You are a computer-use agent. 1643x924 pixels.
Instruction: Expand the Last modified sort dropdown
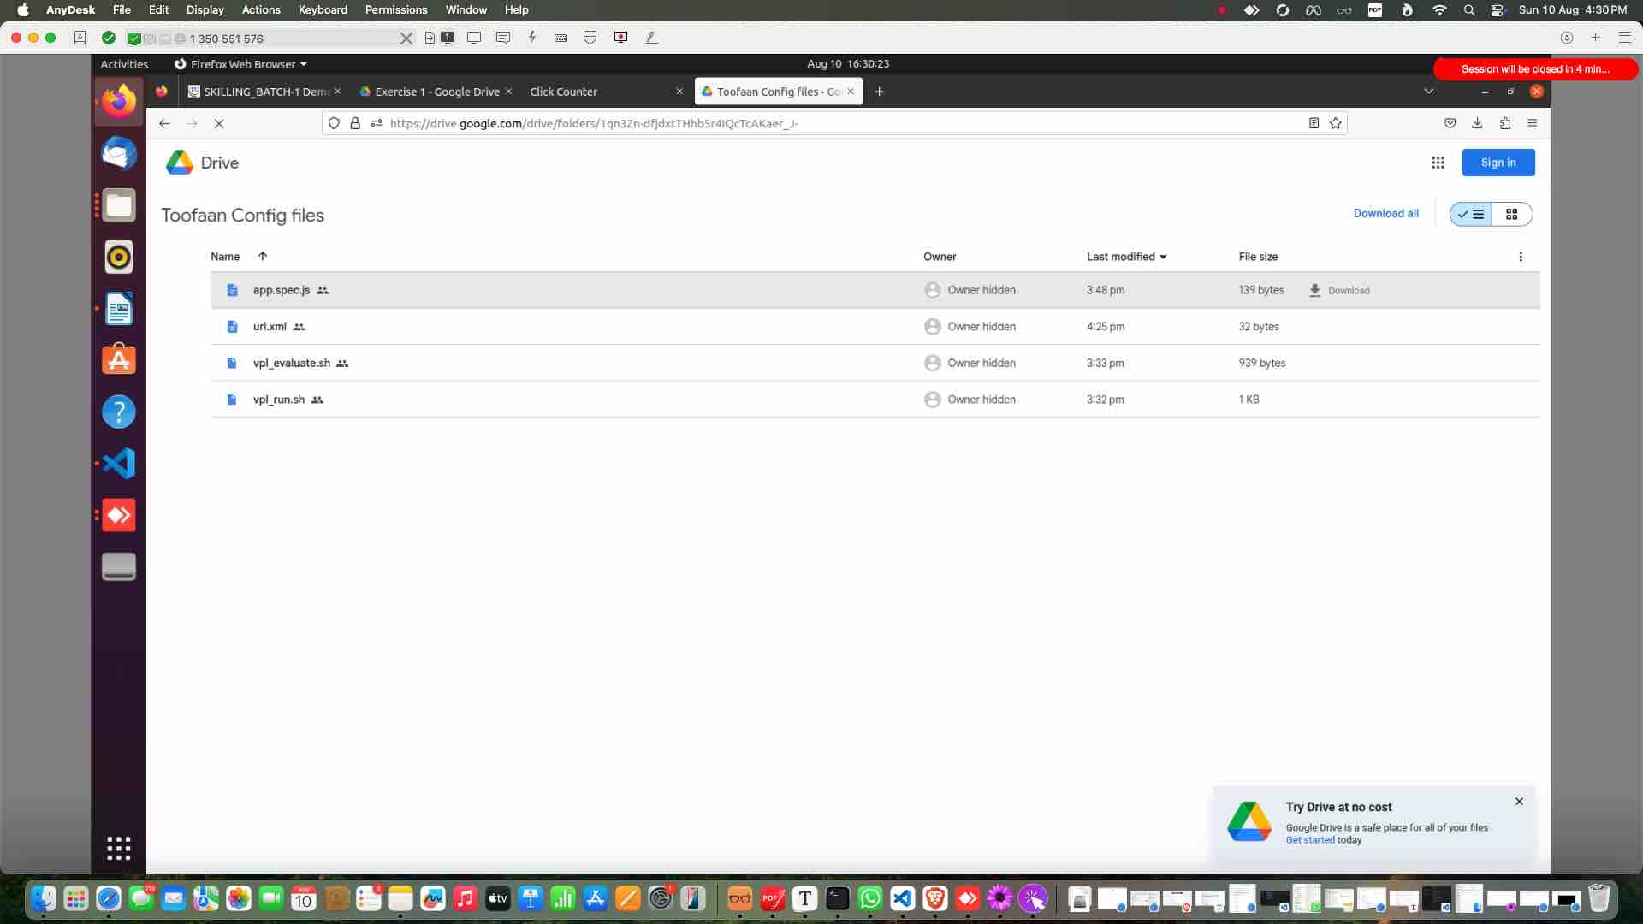1163,257
